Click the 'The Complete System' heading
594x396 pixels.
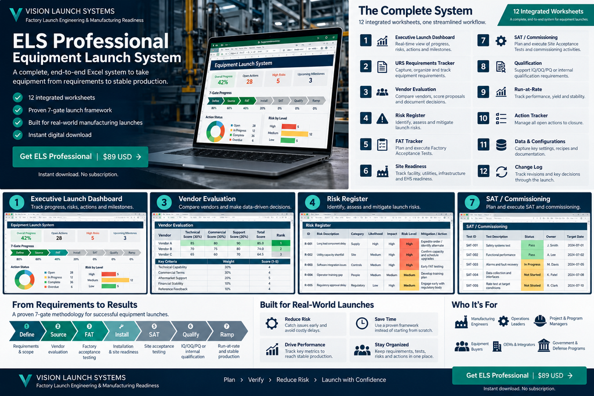tap(415, 10)
